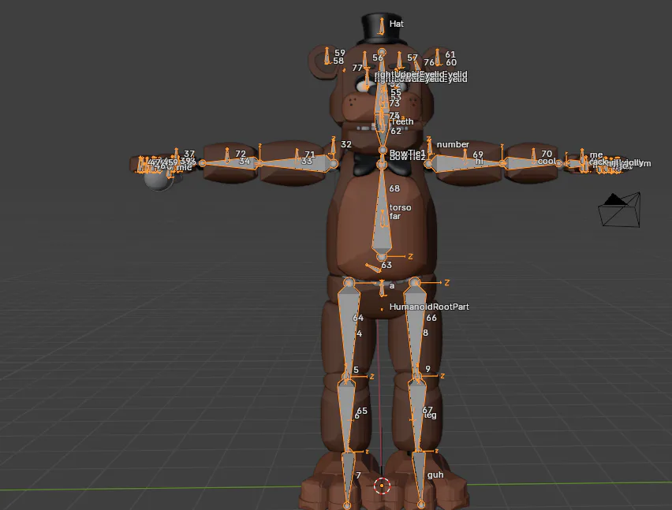Image resolution: width=672 pixels, height=510 pixels.
Task: Click the "37" hand bone label
Action: coord(189,153)
